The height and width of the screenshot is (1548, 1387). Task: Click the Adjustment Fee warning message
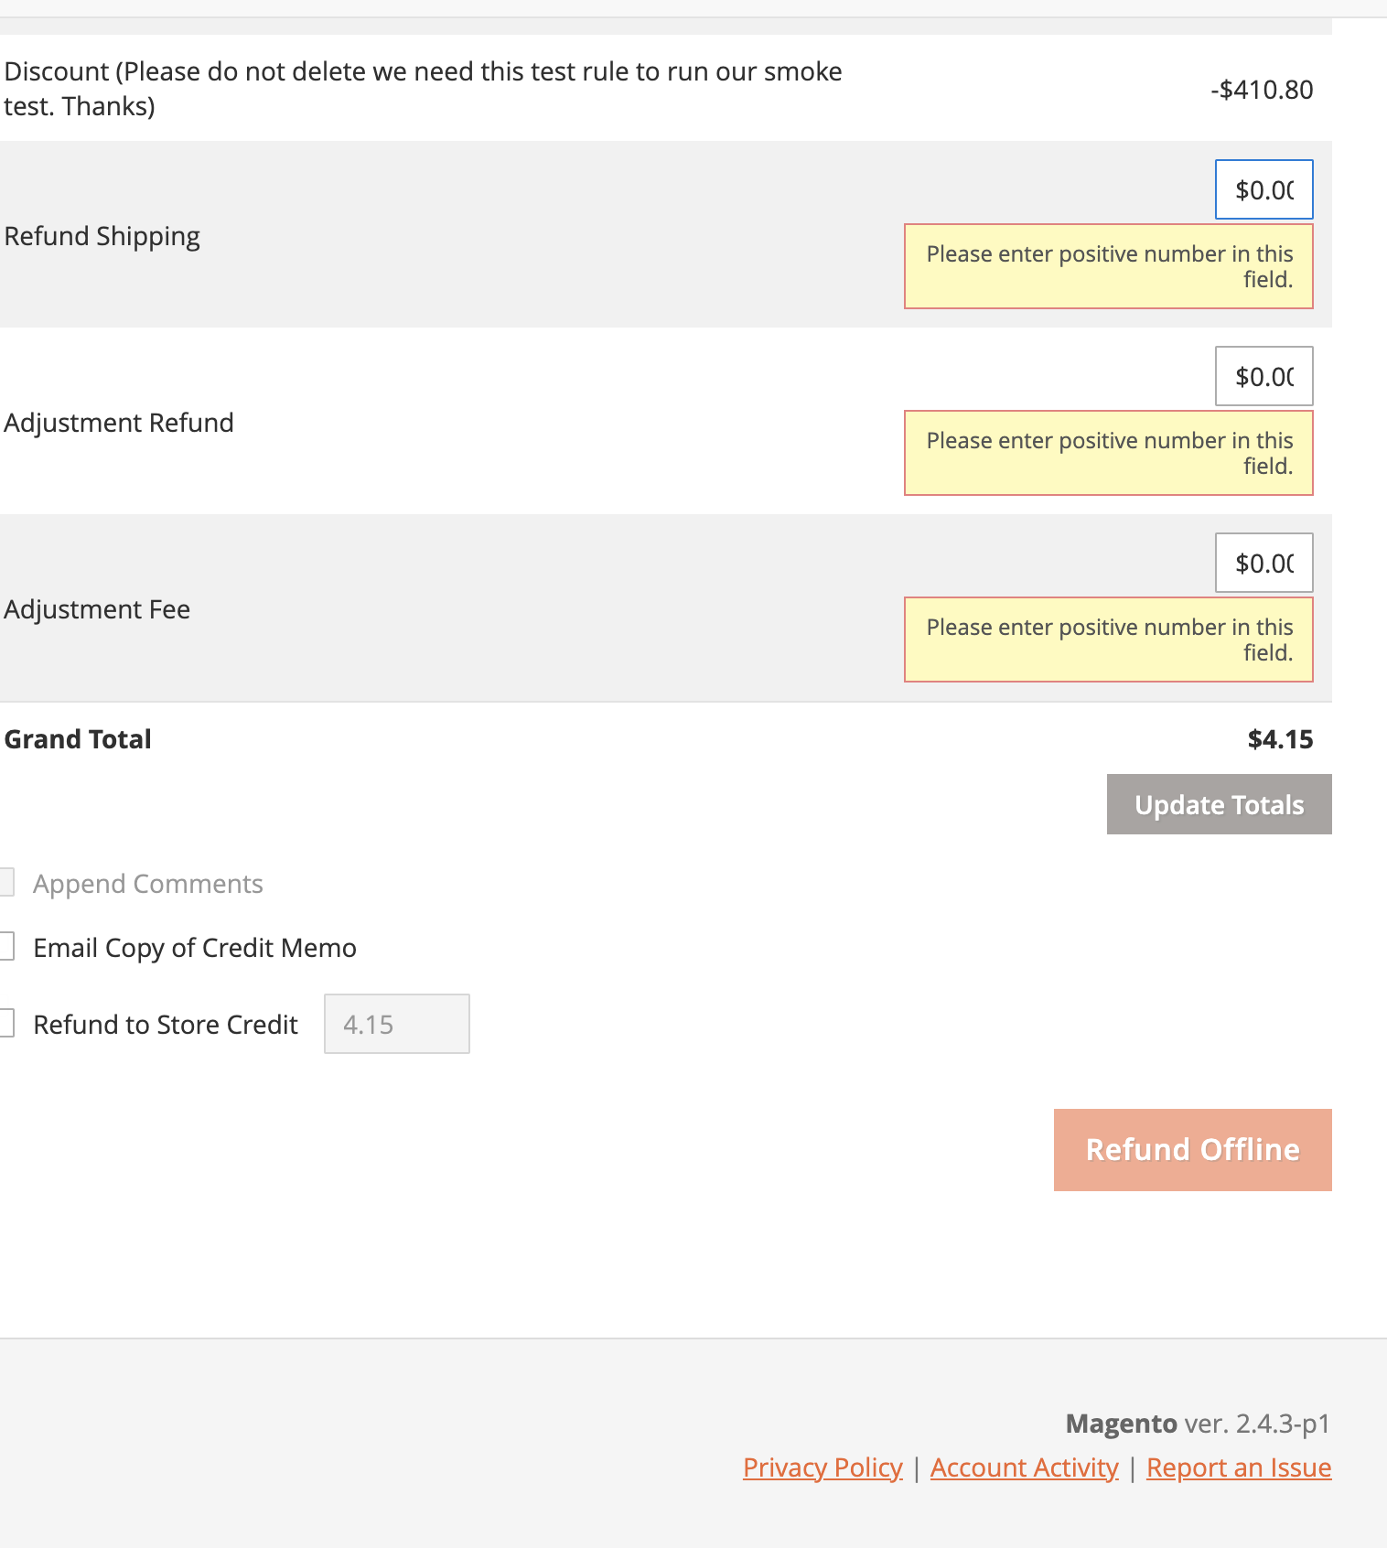pyautogui.click(x=1108, y=640)
